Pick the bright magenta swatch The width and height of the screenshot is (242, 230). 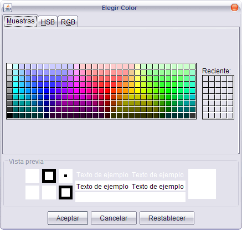tap(77, 91)
